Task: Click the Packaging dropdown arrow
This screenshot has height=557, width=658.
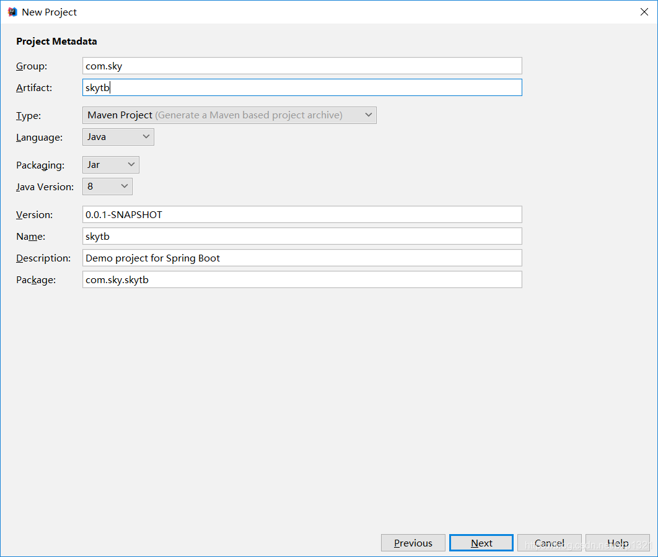Action: pyautogui.click(x=131, y=164)
